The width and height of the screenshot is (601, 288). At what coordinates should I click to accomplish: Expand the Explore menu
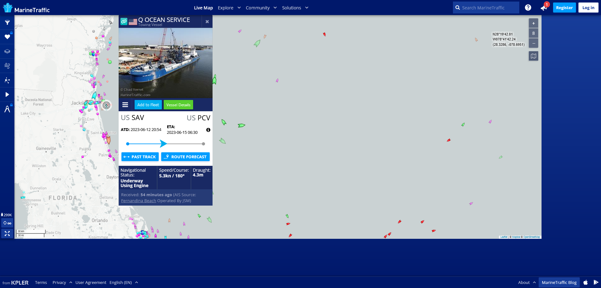229,8
